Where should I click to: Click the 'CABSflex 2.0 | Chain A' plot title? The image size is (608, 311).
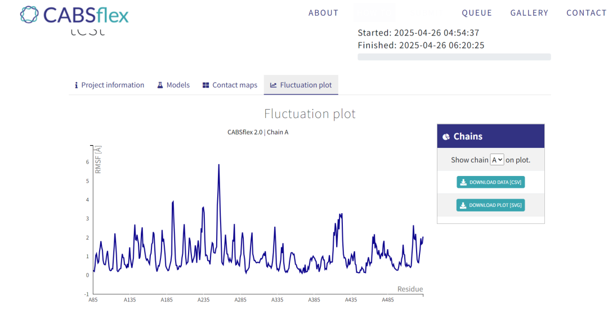pyautogui.click(x=258, y=132)
